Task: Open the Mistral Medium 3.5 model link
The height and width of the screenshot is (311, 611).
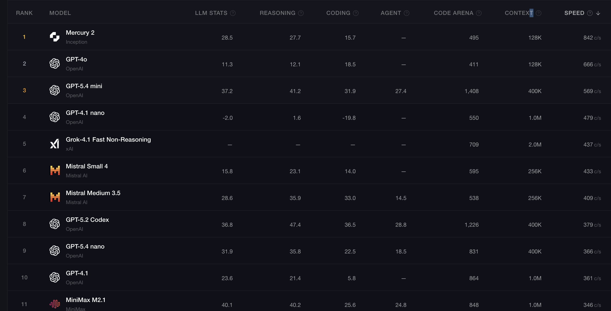Action: pos(93,193)
